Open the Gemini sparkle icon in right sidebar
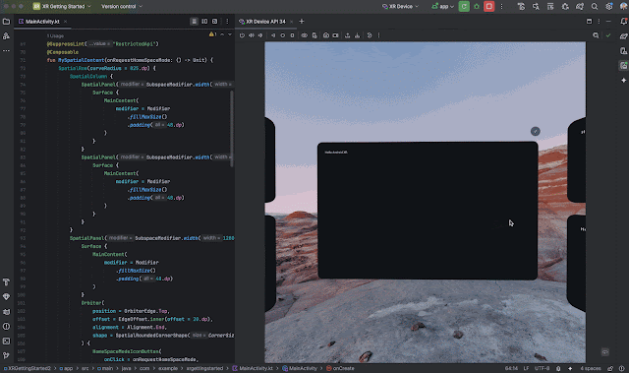The image size is (629, 373). [623, 81]
